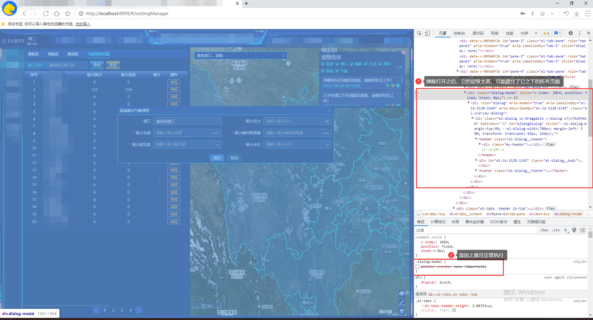The width and height of the screenshot is (593, 320).
Task: Open the element rendering paintbrush icon
Action: tap(574, 230)
